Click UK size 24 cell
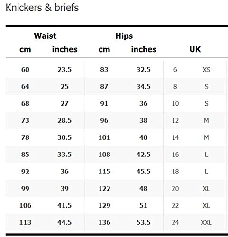Image resolution: width=228 pixels, height=237 pixels. point(175,222)
